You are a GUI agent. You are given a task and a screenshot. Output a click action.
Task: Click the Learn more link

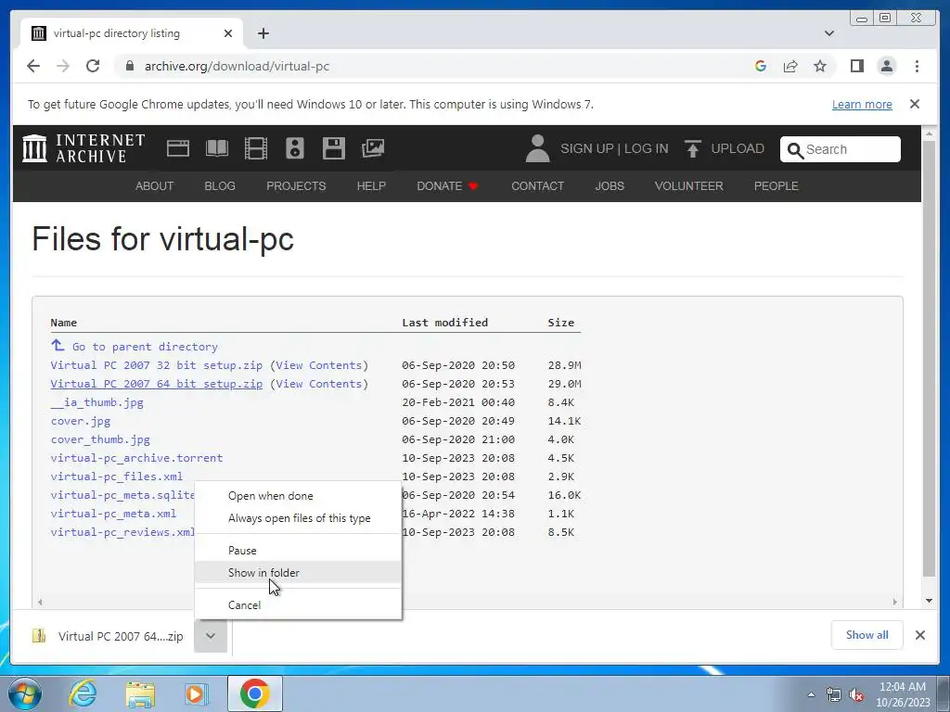862,104
